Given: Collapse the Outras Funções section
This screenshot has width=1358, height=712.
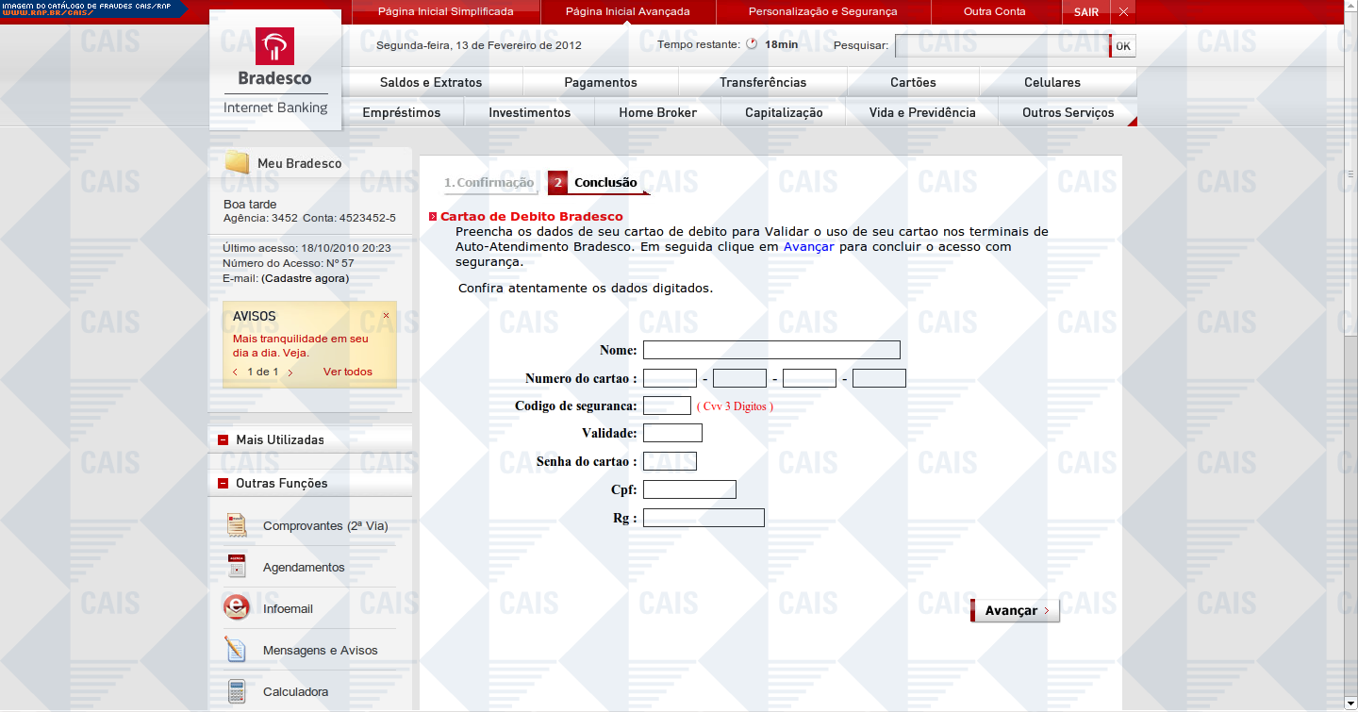Looking at the screenshot, I should coord(224,483).
